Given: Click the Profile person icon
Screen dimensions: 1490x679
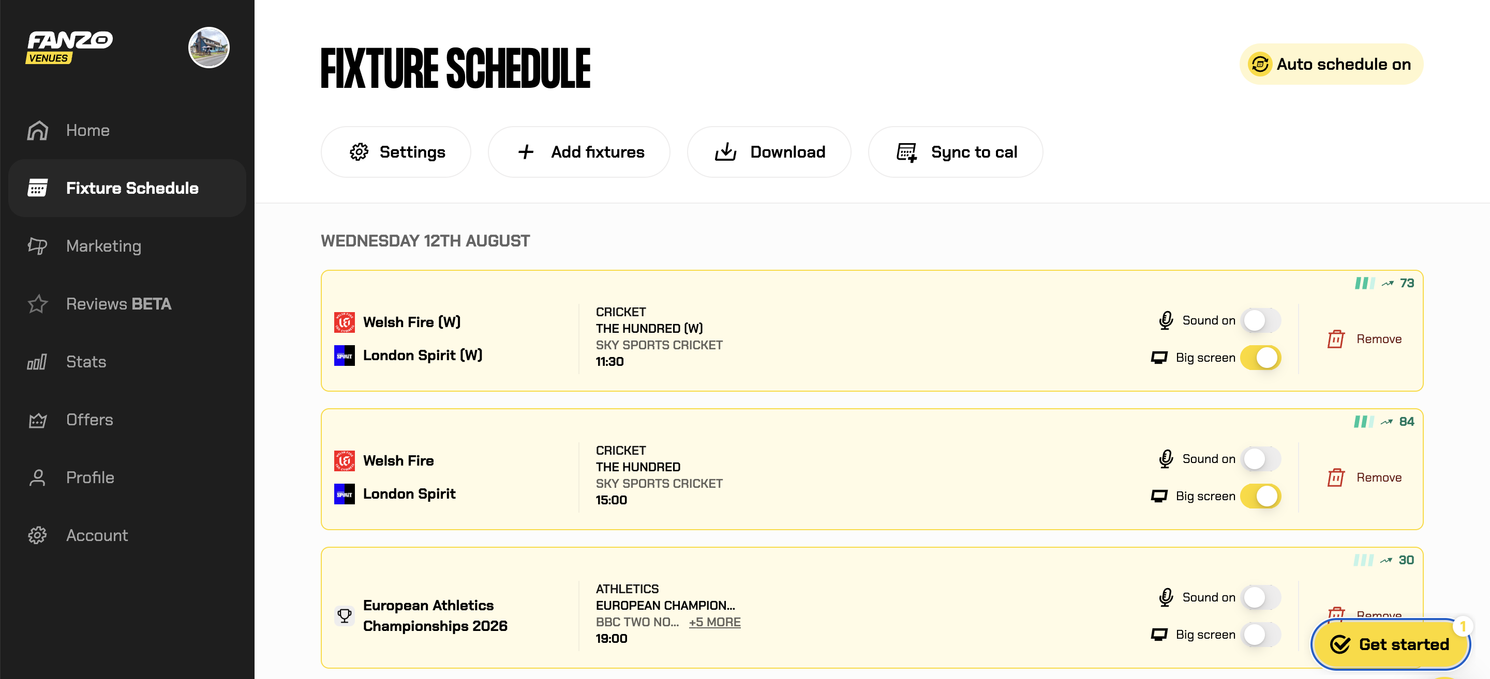Looking at the screenshot, I should [38, 477].
